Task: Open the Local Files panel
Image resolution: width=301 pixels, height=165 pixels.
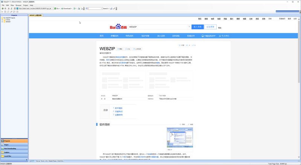Action: coord(8,156)
